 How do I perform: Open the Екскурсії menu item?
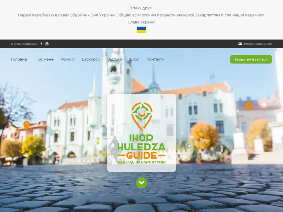click(91, 59)
